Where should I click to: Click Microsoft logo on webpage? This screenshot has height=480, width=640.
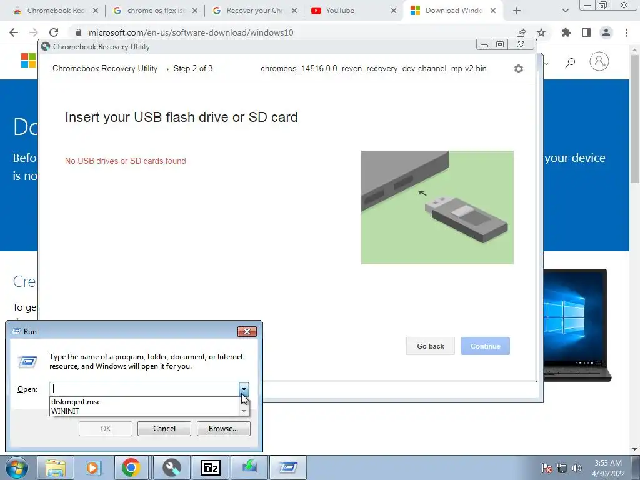coord(29,61)
